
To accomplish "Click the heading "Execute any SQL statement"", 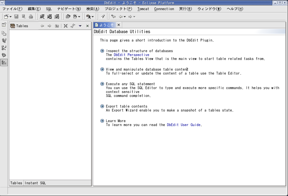I will pos(130,84).
